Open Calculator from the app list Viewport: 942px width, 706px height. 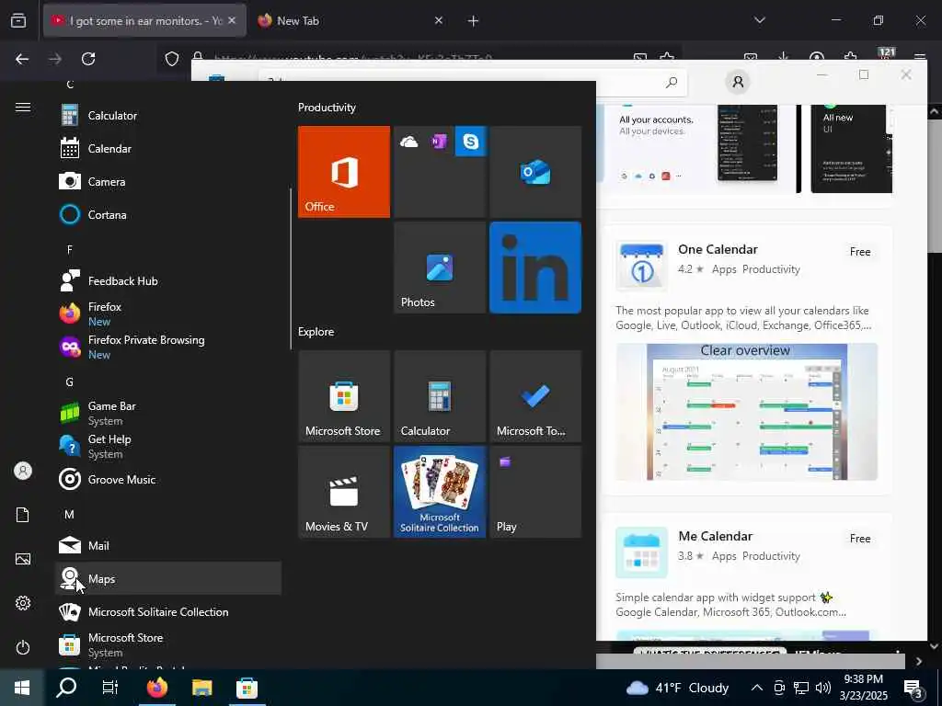coord(168,115)
